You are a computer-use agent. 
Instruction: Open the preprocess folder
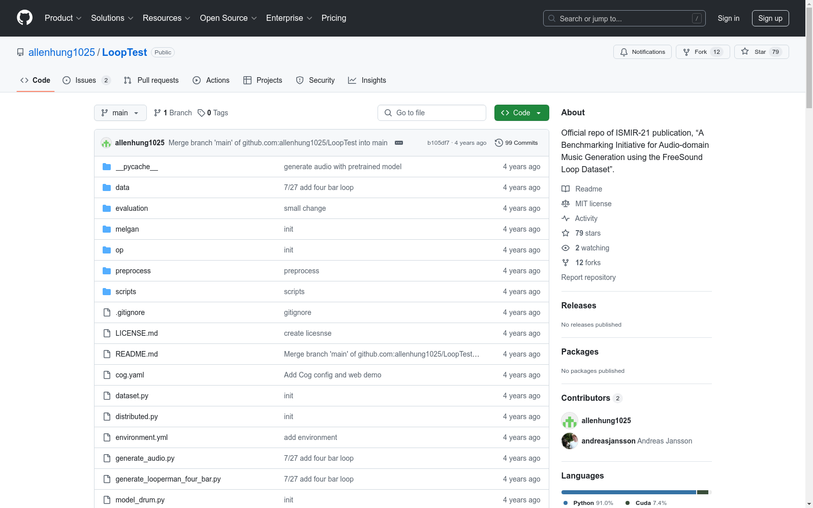point(133,271)
